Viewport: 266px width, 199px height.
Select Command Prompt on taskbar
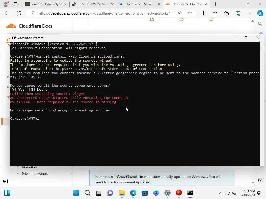(x=190, y=193)
